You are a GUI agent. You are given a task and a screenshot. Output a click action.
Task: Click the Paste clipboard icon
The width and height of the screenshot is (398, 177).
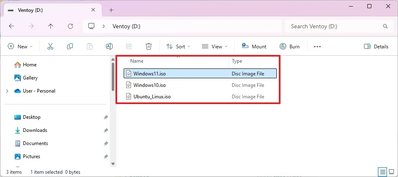(x=90, y=46)
